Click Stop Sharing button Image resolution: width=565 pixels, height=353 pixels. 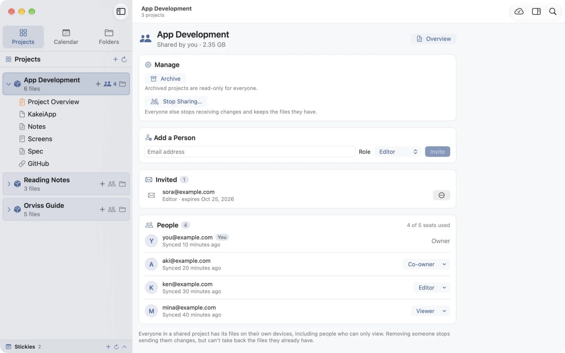tap(176, 102)
